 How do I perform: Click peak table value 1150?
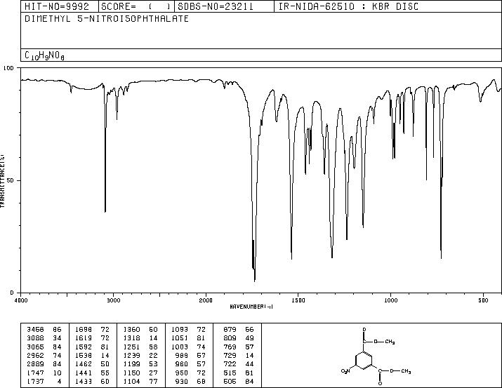(x=132, y=373)
